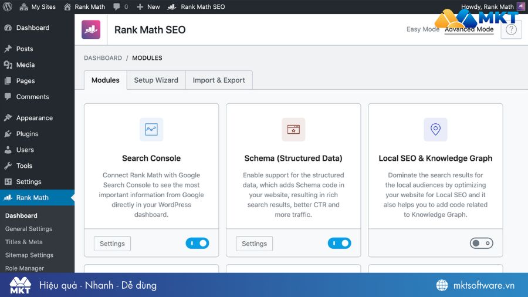Disable the Search Console module toggle
The width and height of the screenshot is (528, 297).
point(197,243)
